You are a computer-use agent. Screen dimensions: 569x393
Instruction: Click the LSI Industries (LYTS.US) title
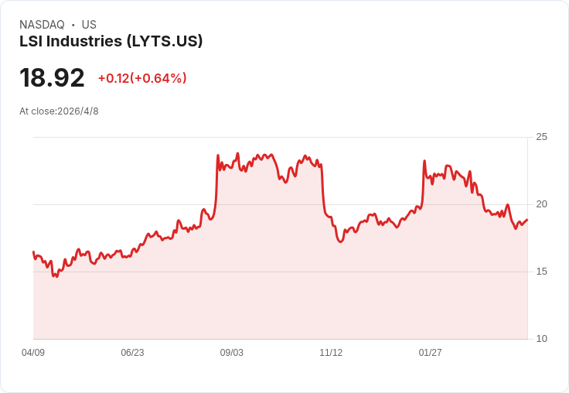pyautogui.click(x=111, y=41)
